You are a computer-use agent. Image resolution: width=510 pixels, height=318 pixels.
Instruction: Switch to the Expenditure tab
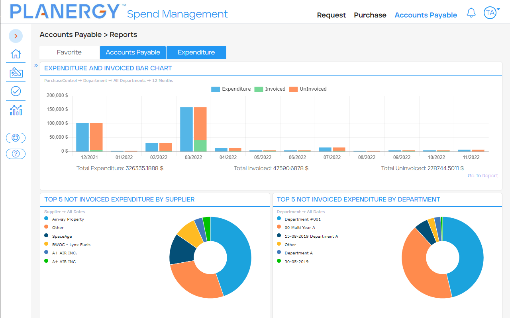[196, 52]
